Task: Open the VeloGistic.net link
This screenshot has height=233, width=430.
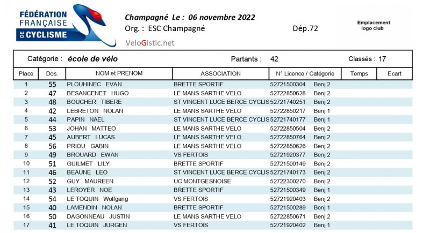Action: point(150,43)
